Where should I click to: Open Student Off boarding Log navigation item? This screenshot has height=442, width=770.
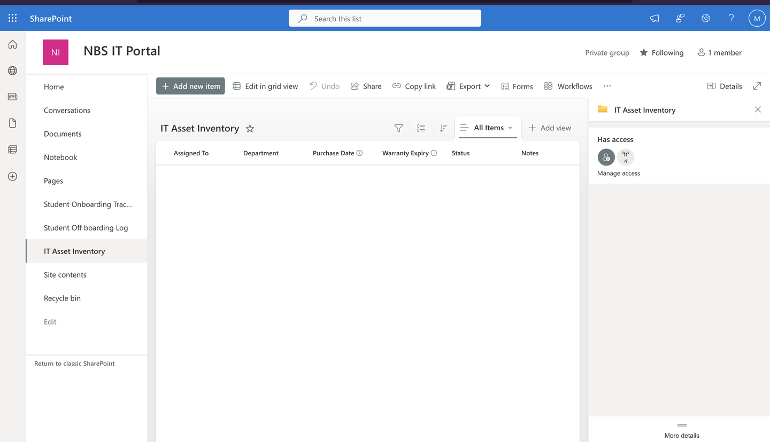(x=86, y=227)
